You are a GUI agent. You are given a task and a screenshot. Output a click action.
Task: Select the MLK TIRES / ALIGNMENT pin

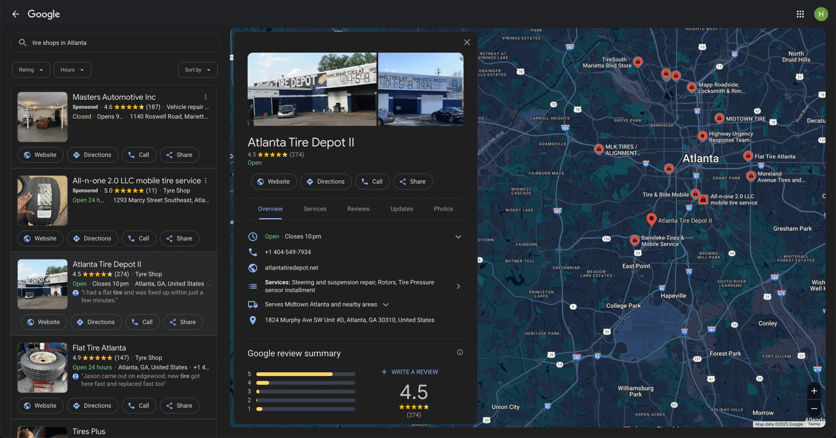599,149
